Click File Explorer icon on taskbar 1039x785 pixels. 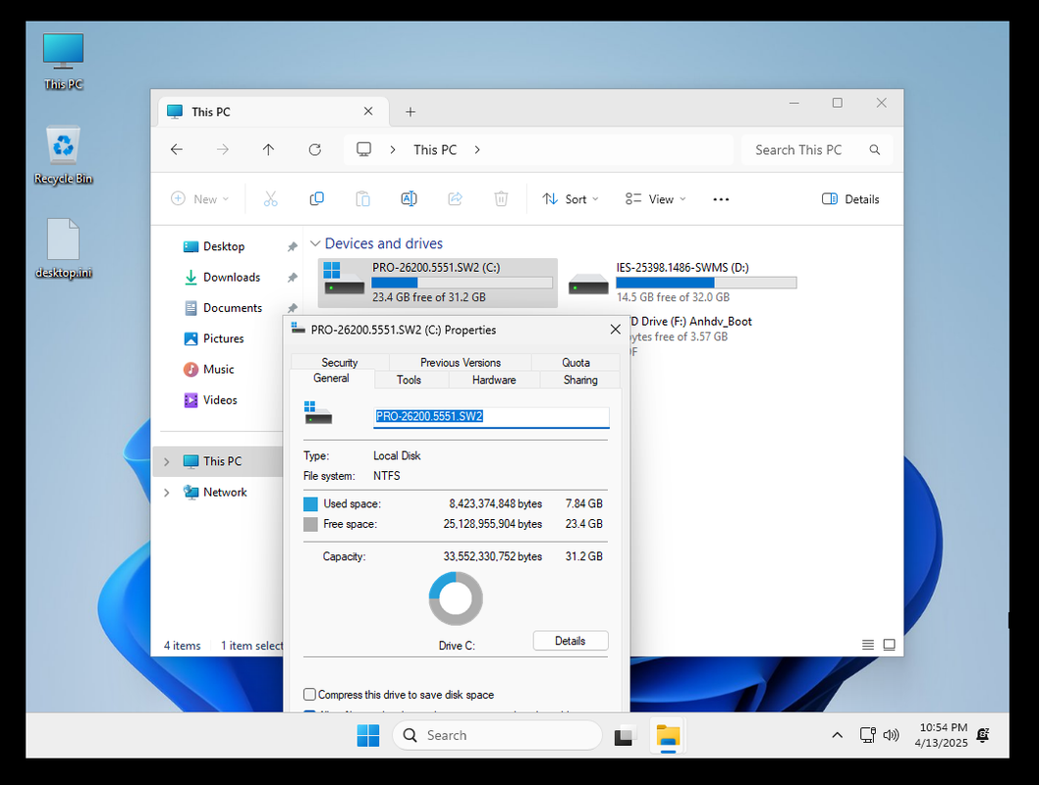point(668,735)
